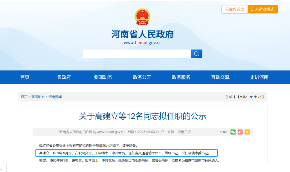Image resolution: width=290 pixels, height=172 pixels.
Task: Click the 打印 print link
Action: [x=230, y=97]
